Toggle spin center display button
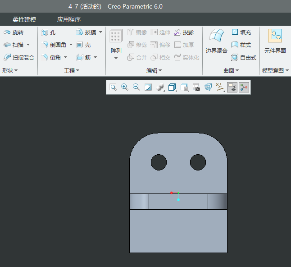 coord(244,87)
